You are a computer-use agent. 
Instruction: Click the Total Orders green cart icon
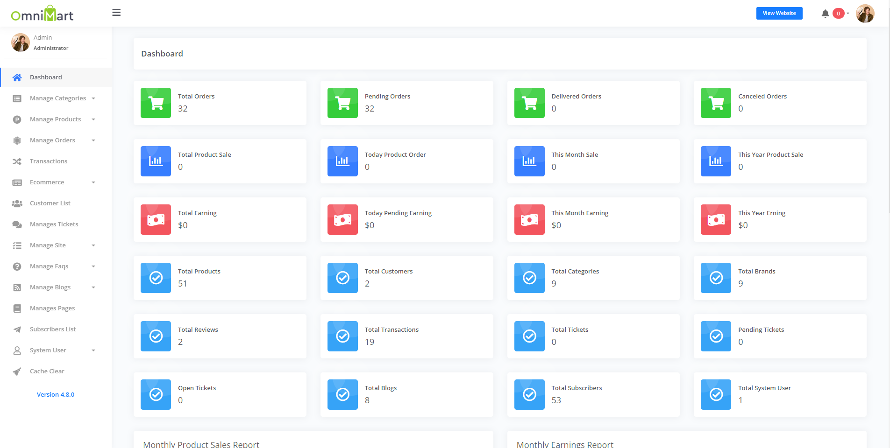click(x=156, y=103)
